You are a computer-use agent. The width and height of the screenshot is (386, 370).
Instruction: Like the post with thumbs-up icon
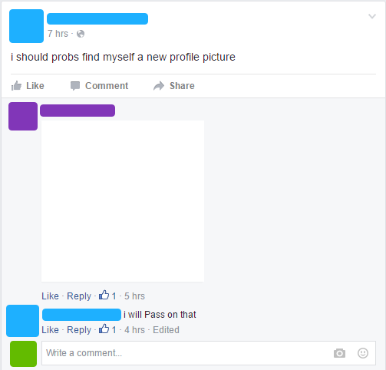point(16,86)
